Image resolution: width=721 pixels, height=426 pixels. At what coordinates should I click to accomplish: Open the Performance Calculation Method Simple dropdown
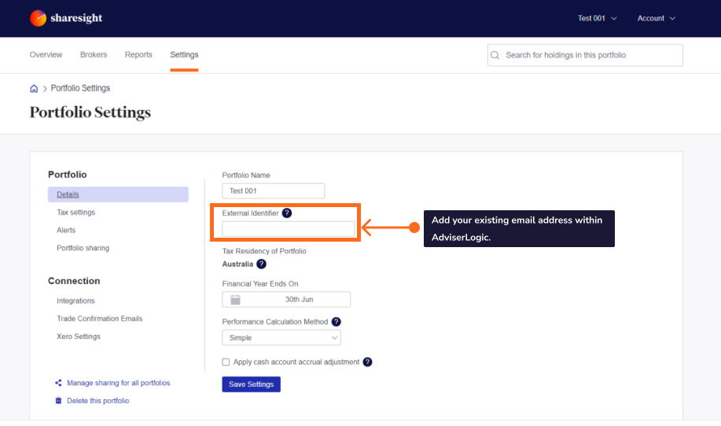281,337
